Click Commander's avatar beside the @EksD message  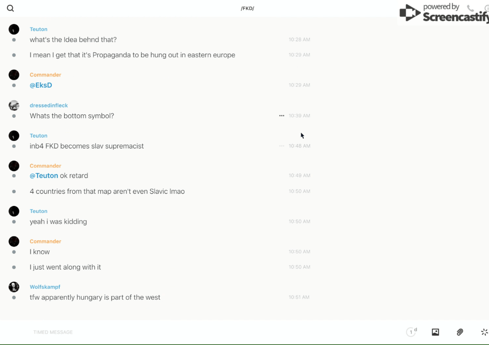point(14,75)
